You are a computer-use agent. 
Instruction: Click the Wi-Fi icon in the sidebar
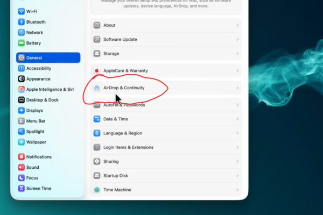21,11
